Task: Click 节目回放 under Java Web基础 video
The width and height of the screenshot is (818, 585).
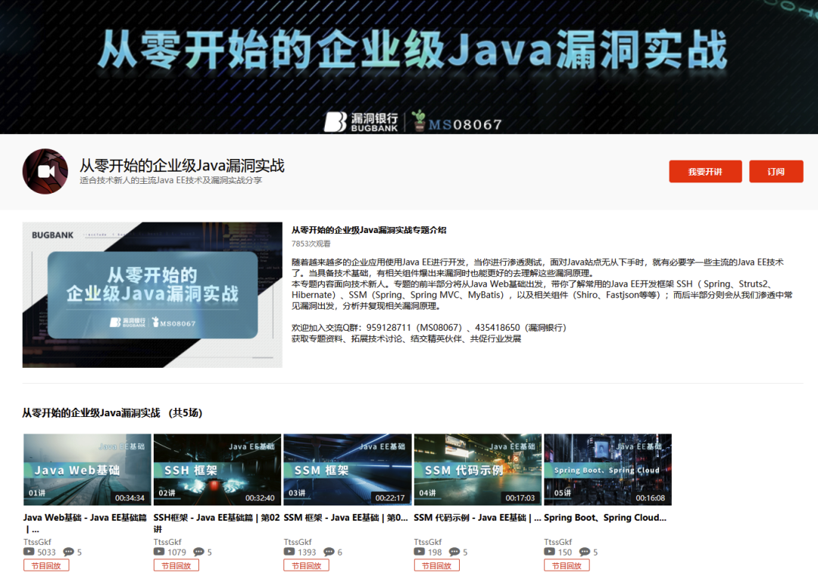Action: coord(46,566)
